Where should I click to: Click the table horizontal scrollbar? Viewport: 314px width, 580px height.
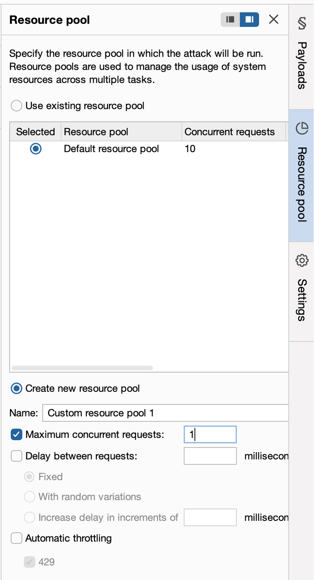click(x=82, y=368)
